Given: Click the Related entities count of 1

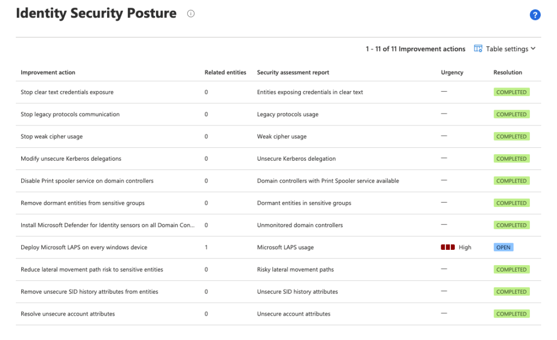Looking at the screenshot, I should pyautogui.click(x=205, y=247).
